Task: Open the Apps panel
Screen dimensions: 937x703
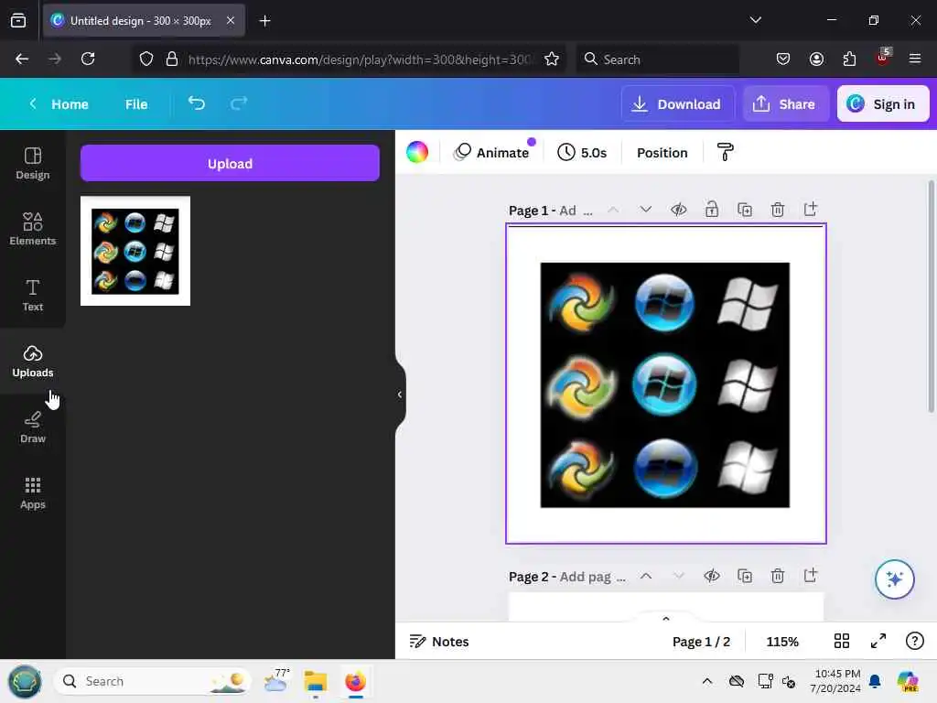Action: click(32, 492)
